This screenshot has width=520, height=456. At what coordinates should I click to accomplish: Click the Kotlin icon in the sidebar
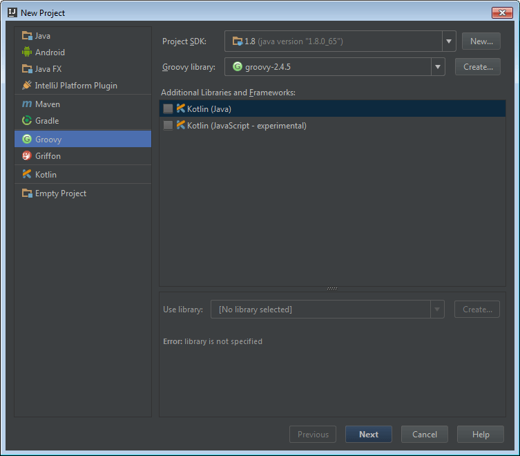coord(27,174)
